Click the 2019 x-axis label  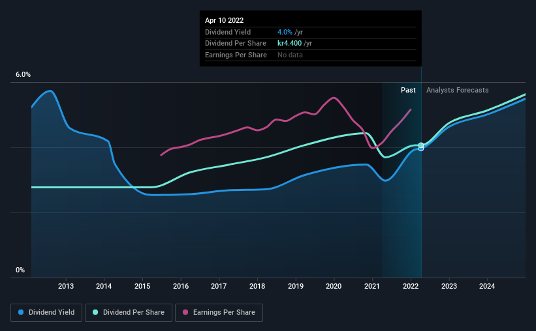point(296,286)
